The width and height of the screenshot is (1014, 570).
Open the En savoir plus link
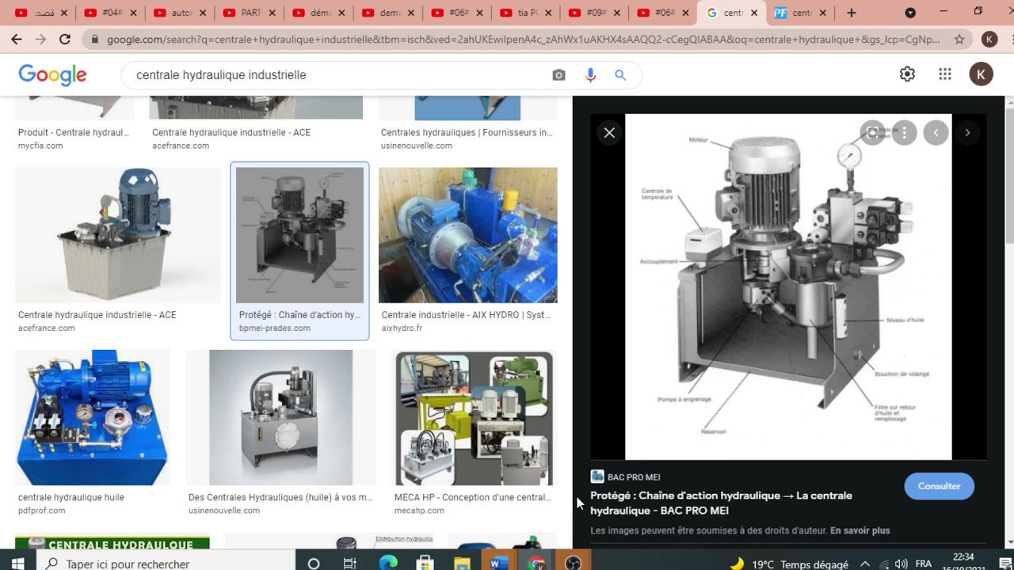(860, 530)
